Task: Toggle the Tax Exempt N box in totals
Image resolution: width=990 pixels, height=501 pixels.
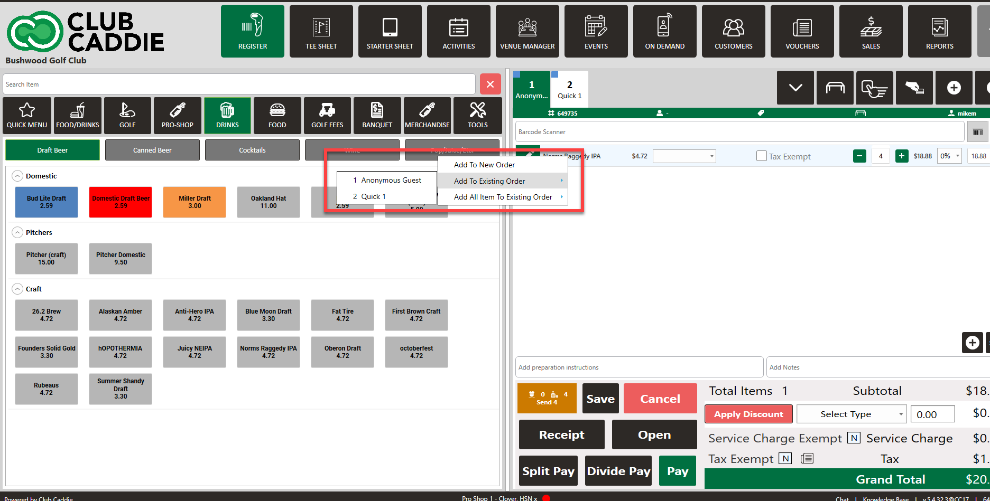Action: point(786,459)
